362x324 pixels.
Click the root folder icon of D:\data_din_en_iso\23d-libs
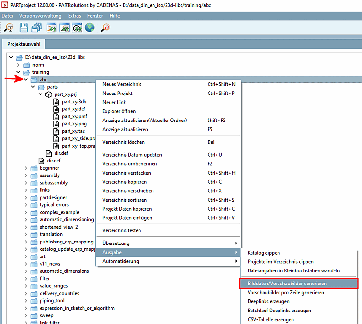pos(19,57)
